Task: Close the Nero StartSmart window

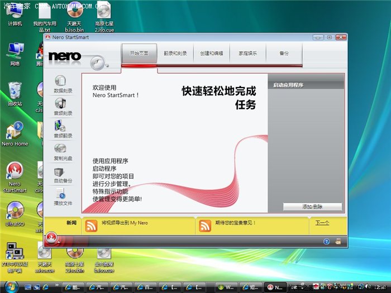Action: tap(341, 37)
